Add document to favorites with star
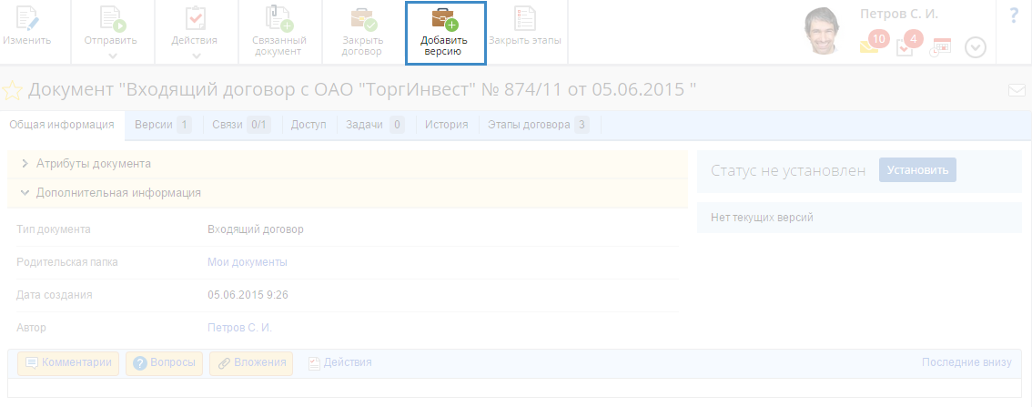Image resolution: width=1032 pixels, height=407 pixels. [x=13, y=90]
